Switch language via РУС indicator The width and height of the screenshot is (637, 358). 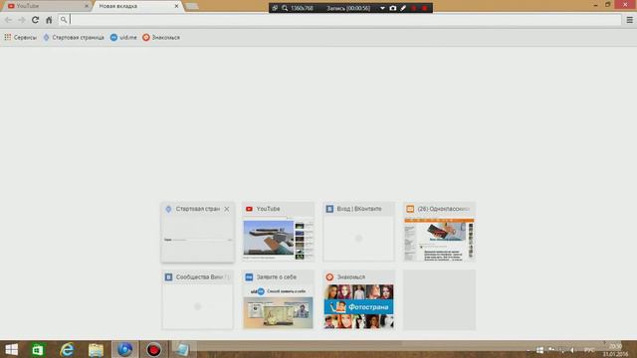[589, 350]
